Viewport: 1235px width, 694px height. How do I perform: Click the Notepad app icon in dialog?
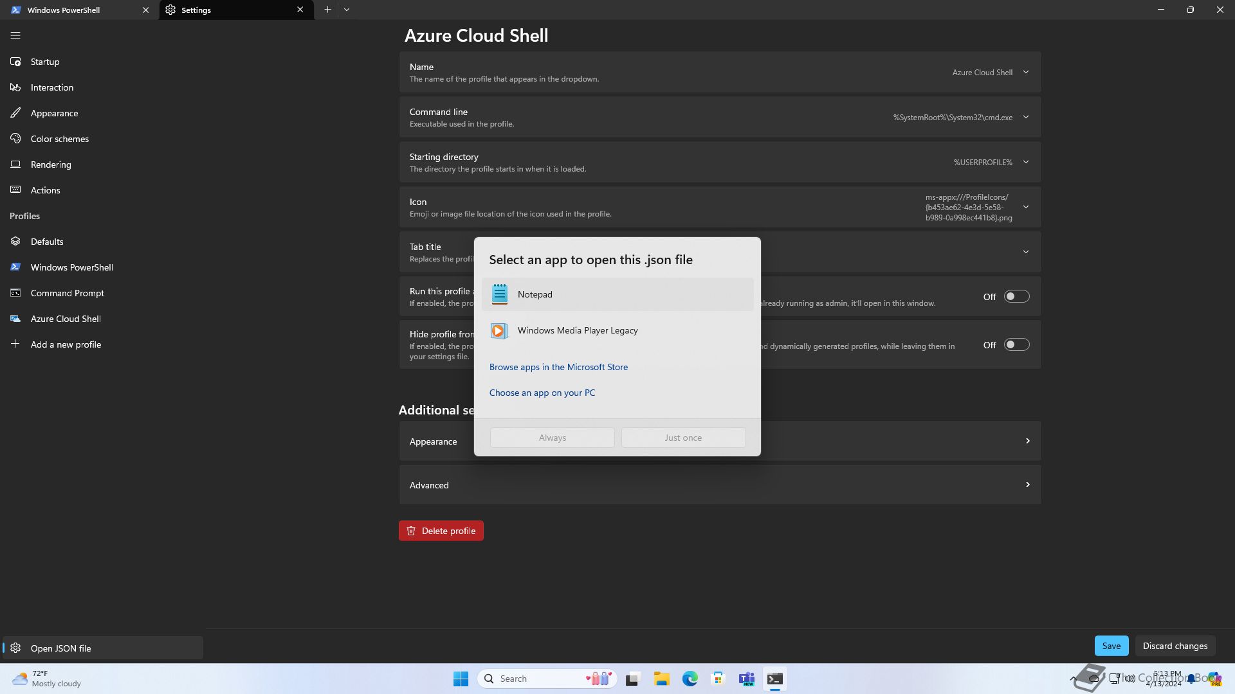pos(499,294)
